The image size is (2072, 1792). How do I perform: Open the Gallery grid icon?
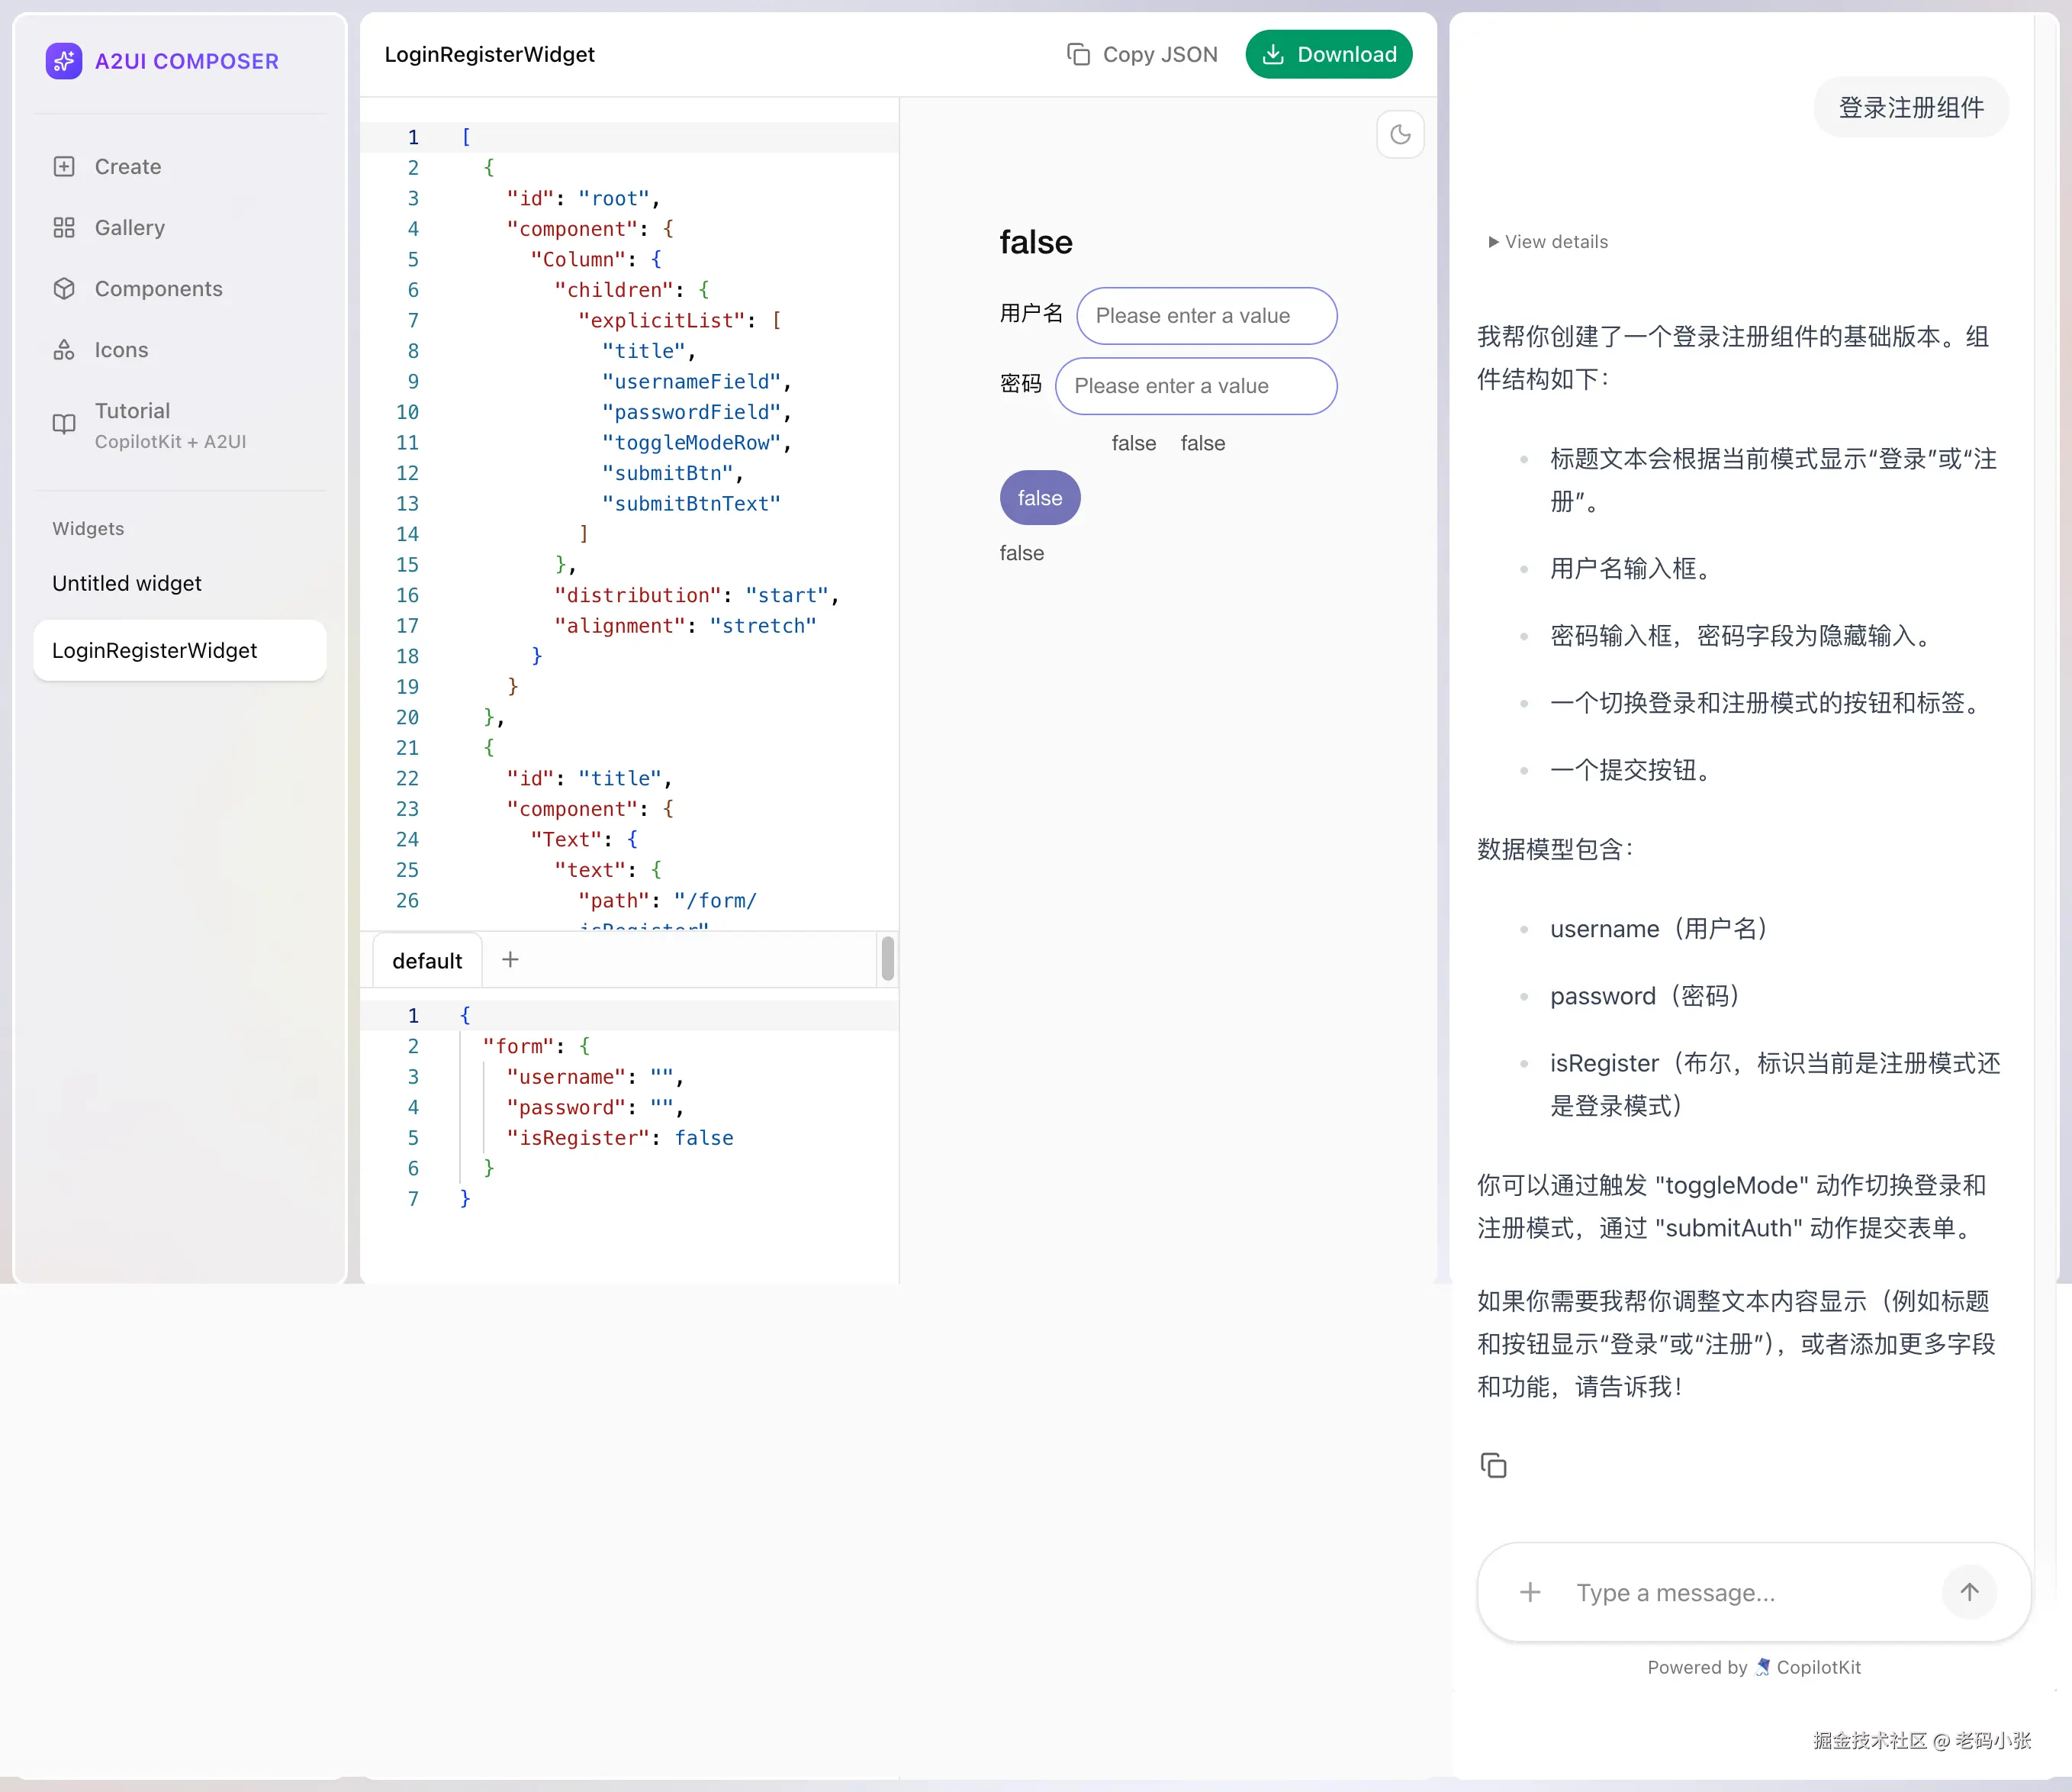pyautogui.click(x=64, y=228)
